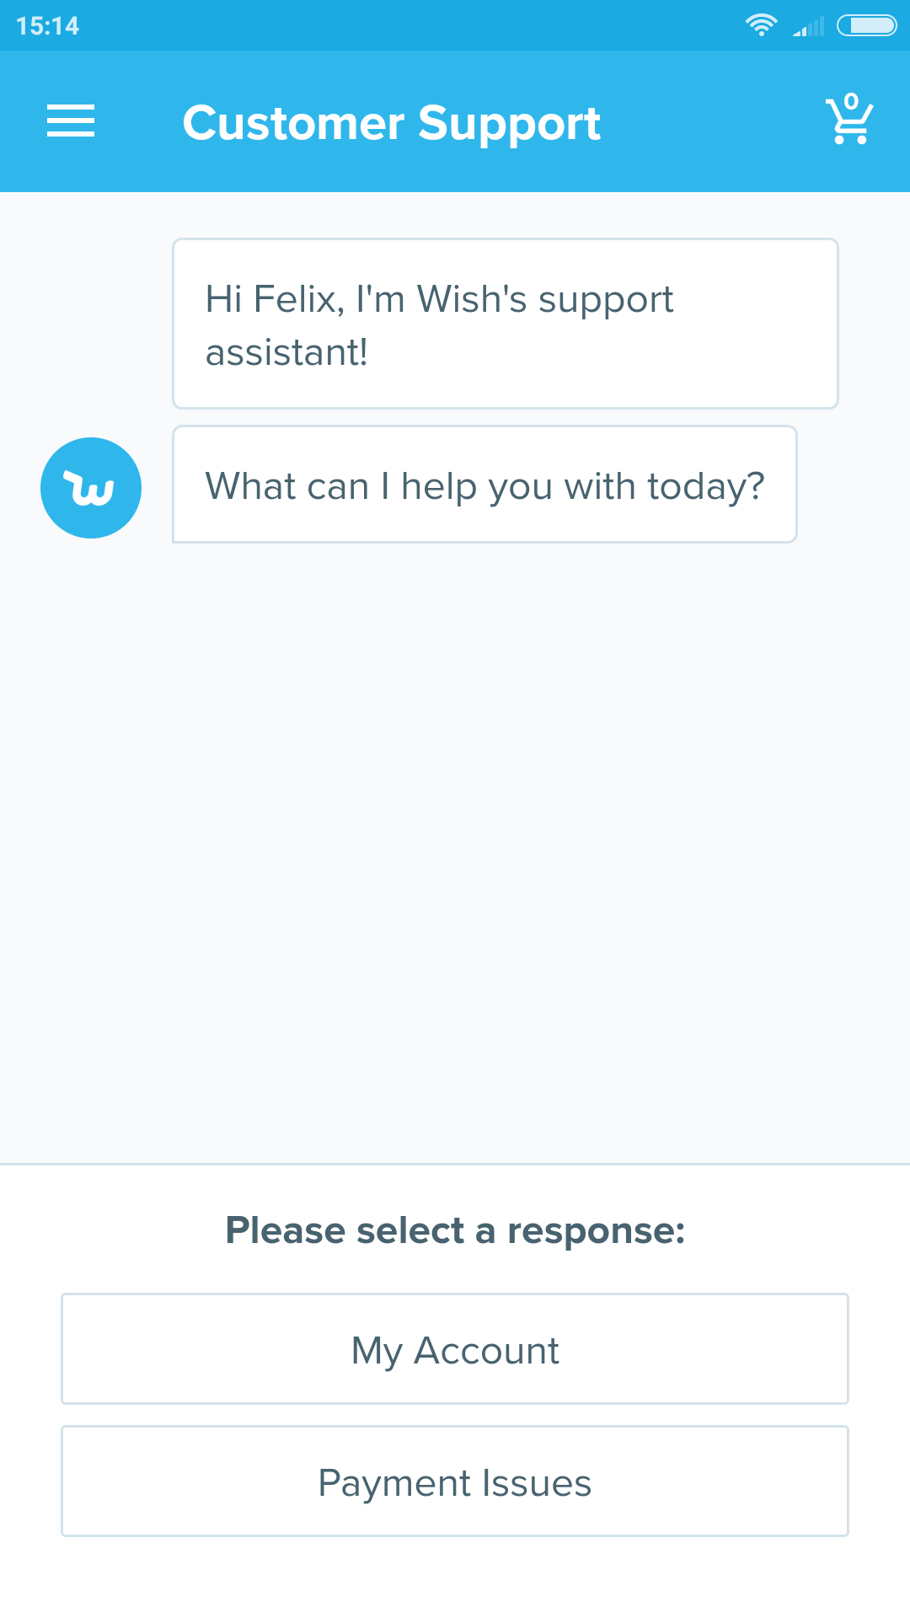
Task: Tap the 15:14 clock in status bar
Action: tap(47, 26)
